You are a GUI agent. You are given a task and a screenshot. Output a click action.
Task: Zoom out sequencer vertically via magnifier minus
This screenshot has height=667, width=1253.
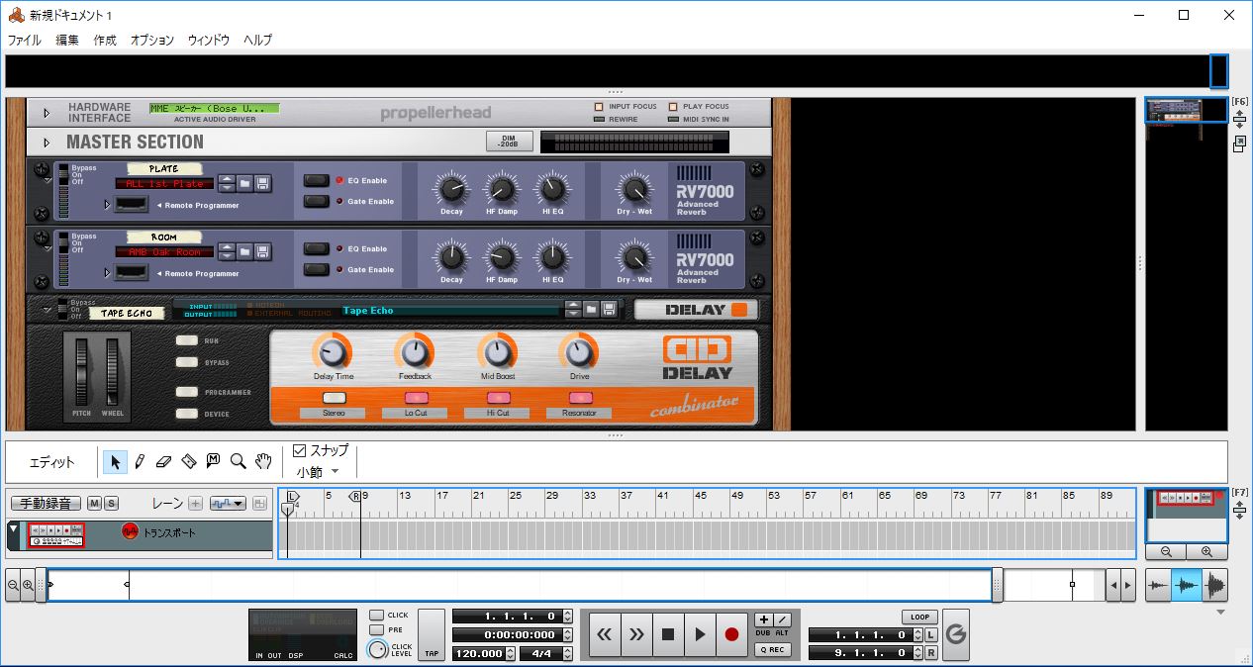(1166, 552)
